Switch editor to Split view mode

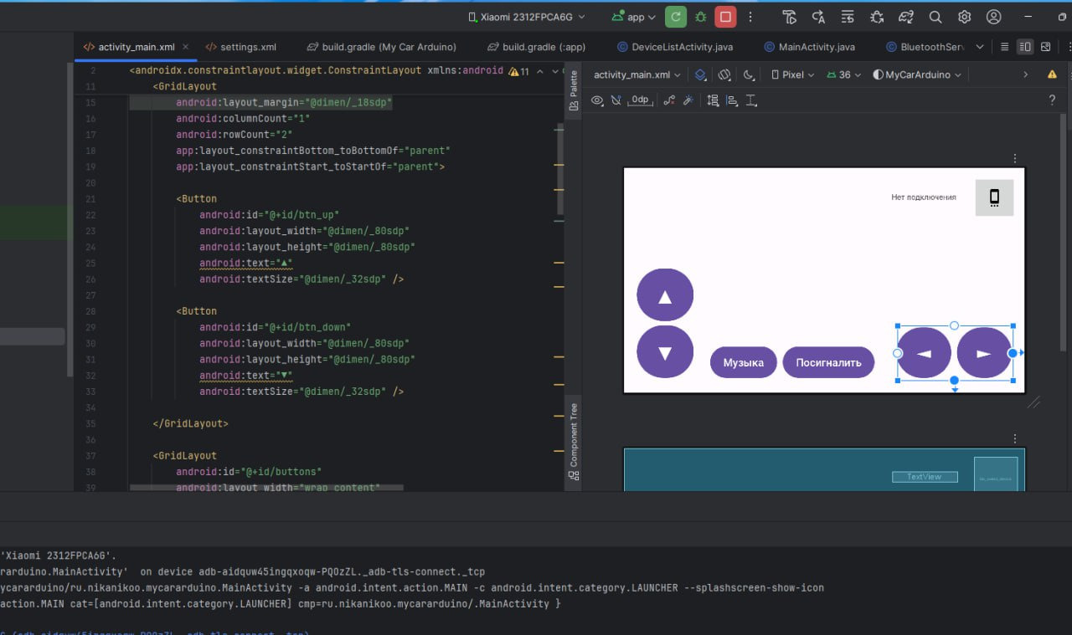click(x=1024, y=47)
